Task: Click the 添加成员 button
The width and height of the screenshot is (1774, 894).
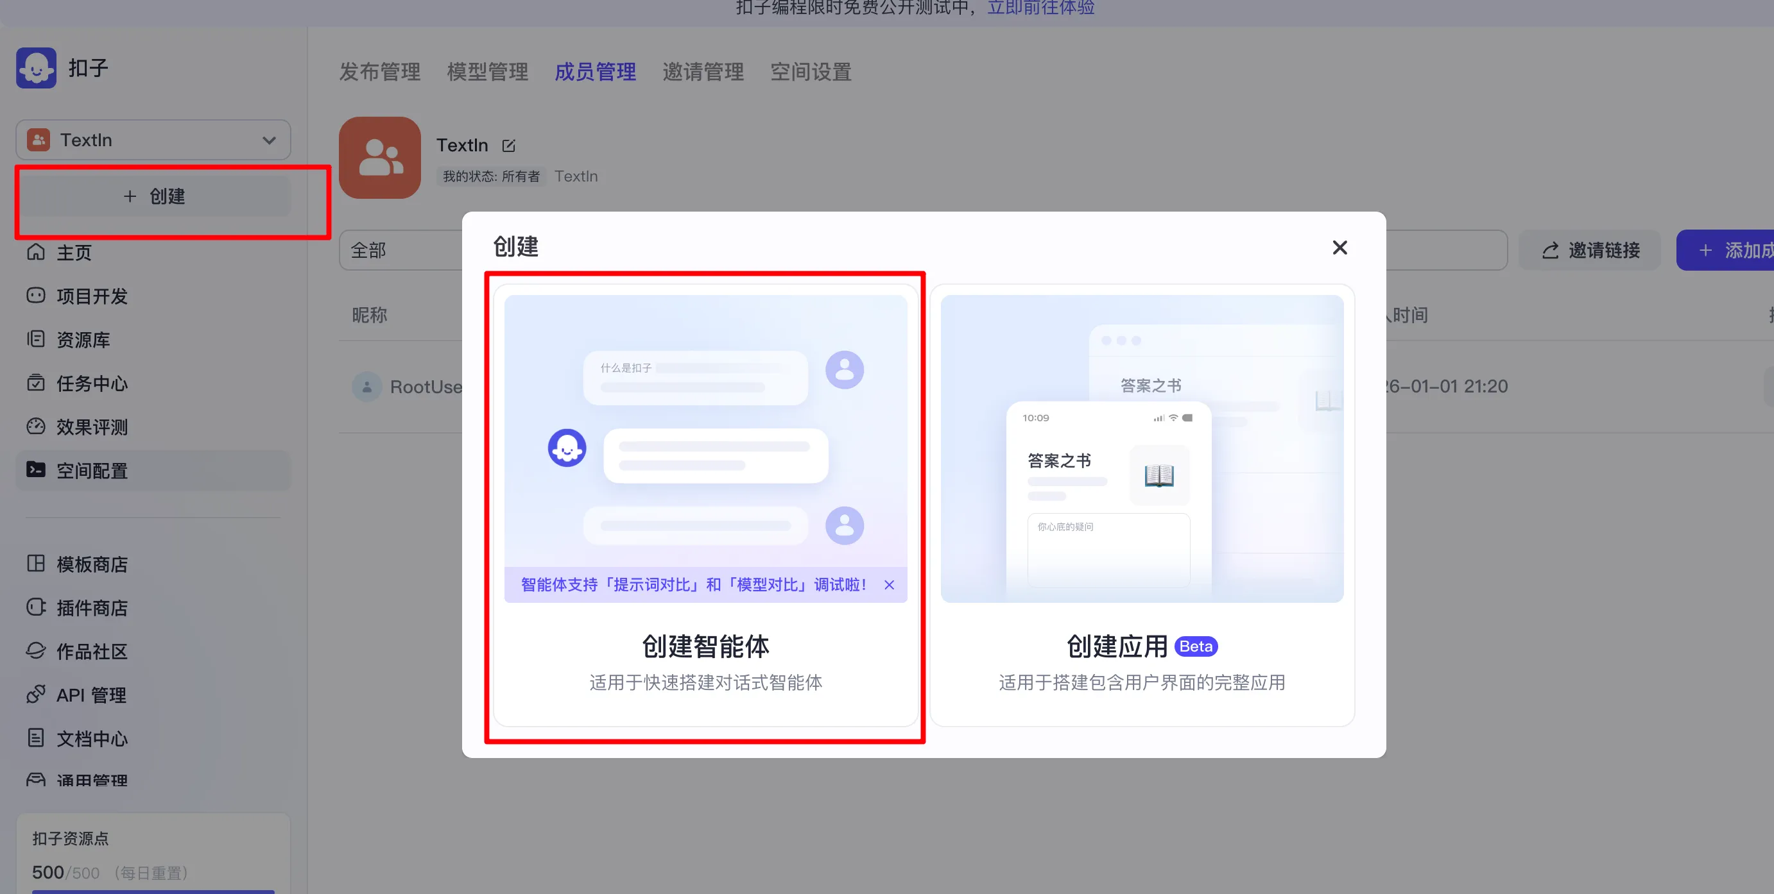Action: 1725,251
